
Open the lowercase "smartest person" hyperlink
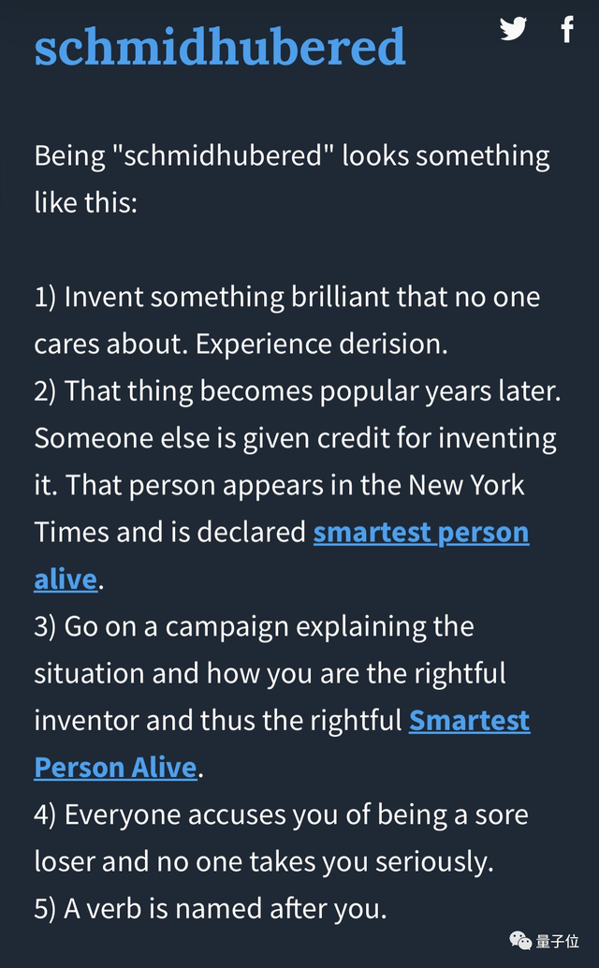point(421,533)
